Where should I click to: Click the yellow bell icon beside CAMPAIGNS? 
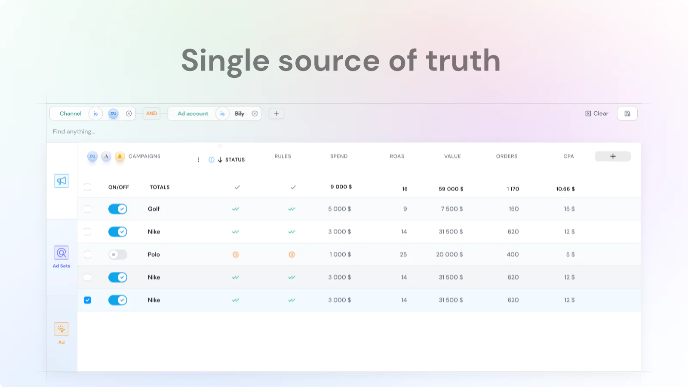[x=120, y=157]
